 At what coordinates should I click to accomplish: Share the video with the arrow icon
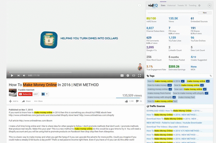click(x=23, y=101)
